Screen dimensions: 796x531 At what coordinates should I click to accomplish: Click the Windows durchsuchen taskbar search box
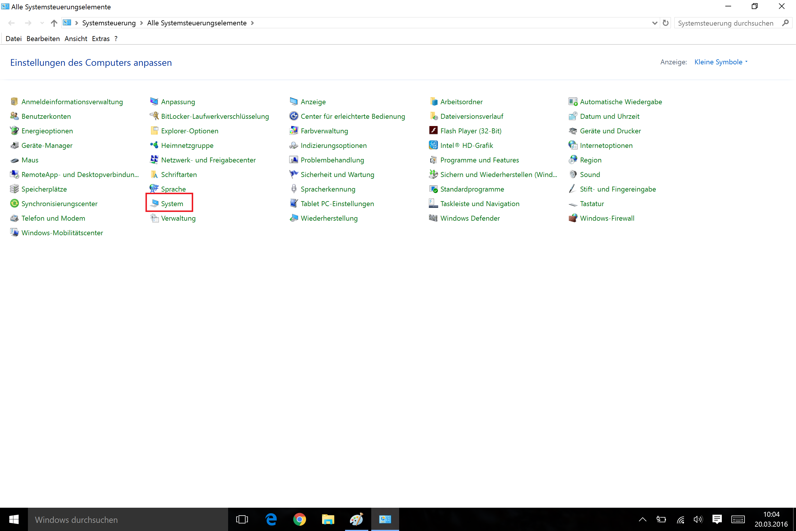coord(128,519)
